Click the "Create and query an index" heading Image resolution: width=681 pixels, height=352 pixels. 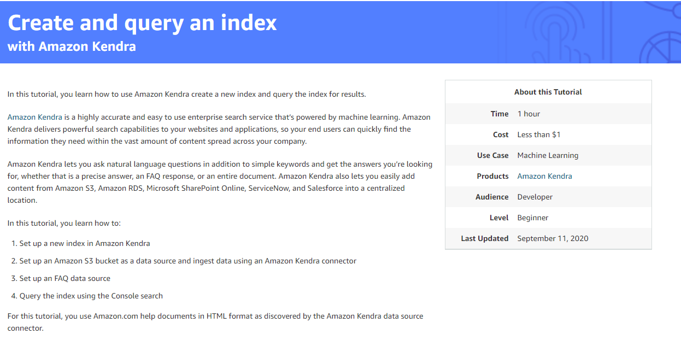coord(142,23)
